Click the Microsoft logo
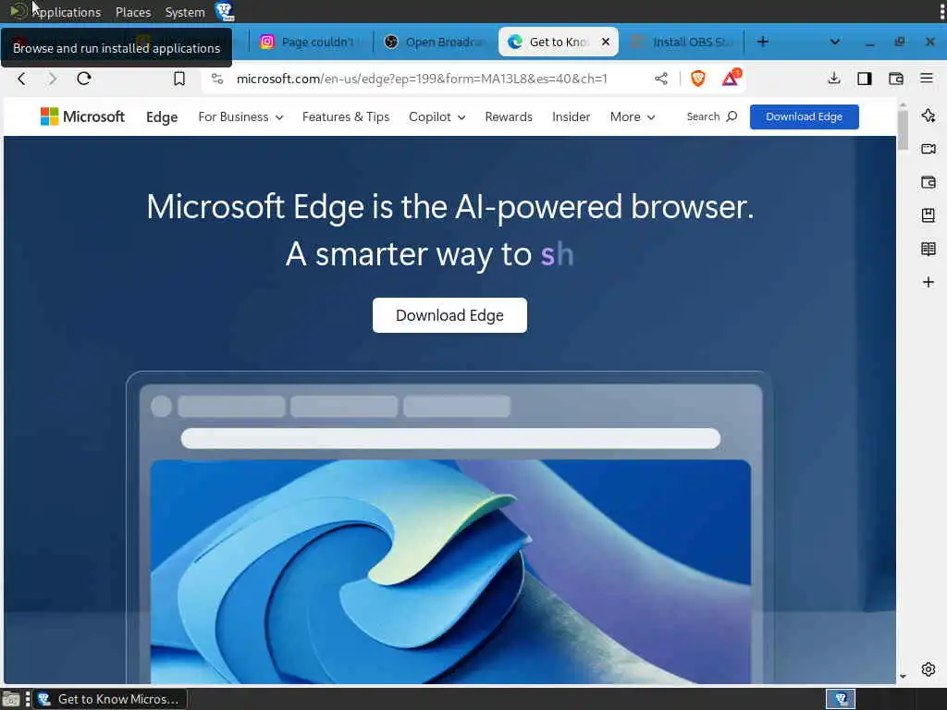The height and width of the screenshot is (710, 947). tap(82, 116)
